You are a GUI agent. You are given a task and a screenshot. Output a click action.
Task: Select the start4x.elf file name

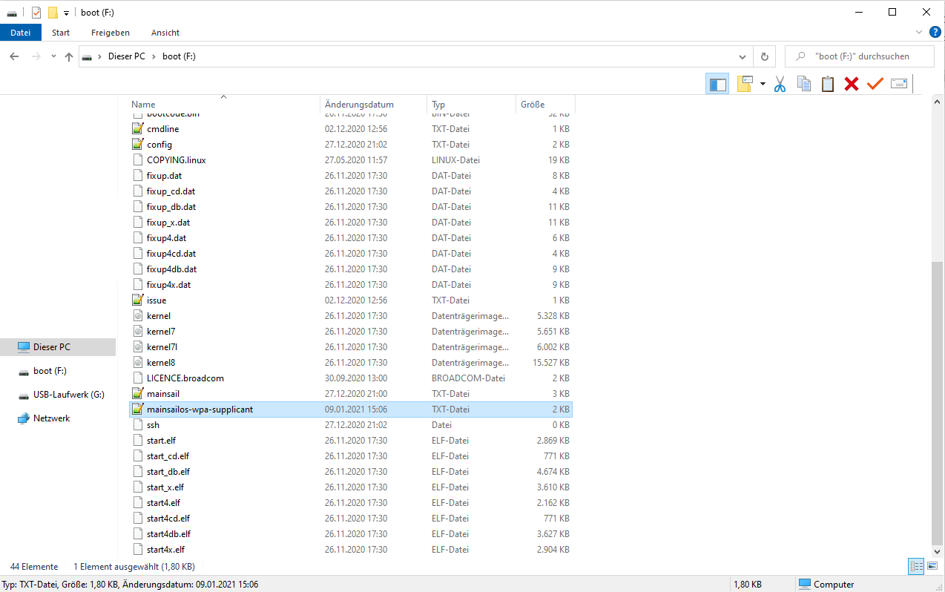165,550
